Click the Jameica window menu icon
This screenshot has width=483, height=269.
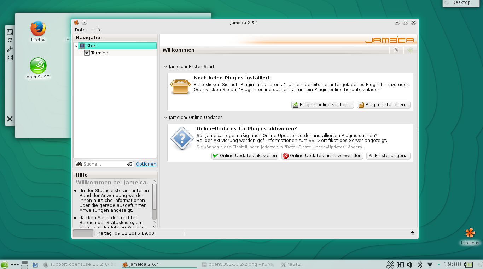pyautogui.click(x=76, y=23)
